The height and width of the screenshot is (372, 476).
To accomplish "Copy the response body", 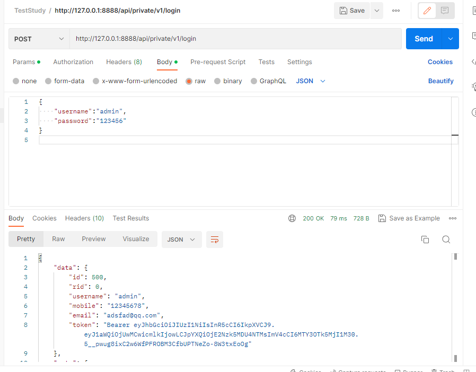I will (x=425, y=240).
